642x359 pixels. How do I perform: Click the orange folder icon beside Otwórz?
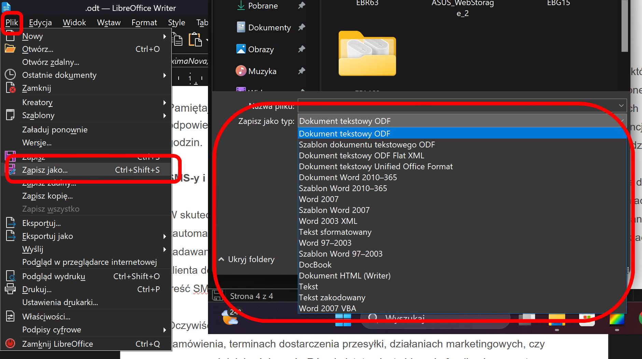tap(10, 49)
